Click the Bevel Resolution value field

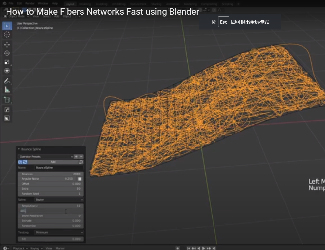[x=51, y=215]
